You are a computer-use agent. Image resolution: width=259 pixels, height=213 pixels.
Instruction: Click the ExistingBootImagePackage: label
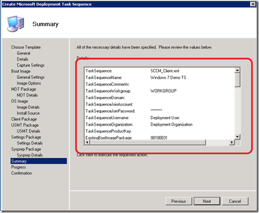click(x=109, y=138)
